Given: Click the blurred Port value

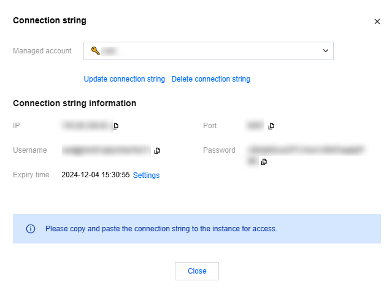Looking at the screenshot, I should coord(255,126).
